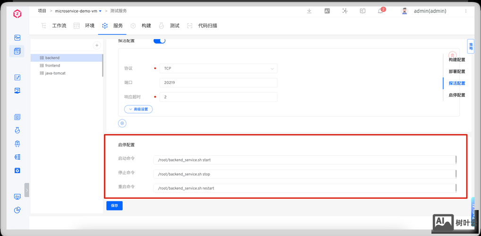This screenshot has width=481, height=236.
Task: Click the Zadig logo in sidebar
Action: pyautogui.click(x=17, y=14)
